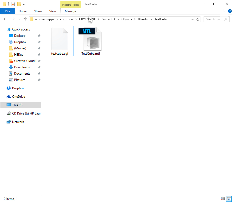Click the TestCube breadcrumb segment

coord(161,19)
